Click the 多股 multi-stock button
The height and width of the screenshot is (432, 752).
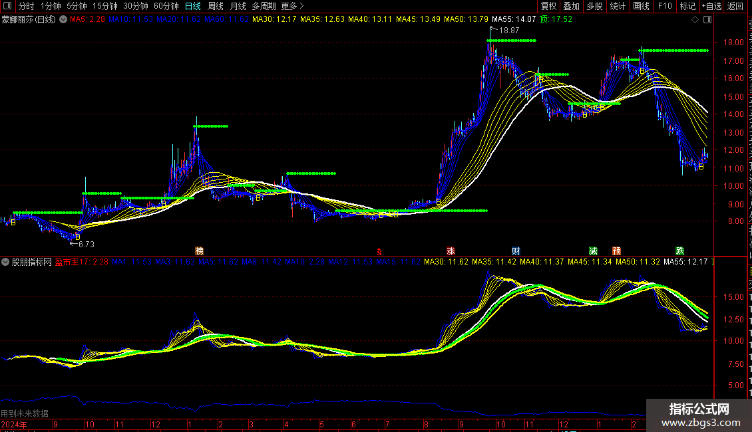(594, 6)
